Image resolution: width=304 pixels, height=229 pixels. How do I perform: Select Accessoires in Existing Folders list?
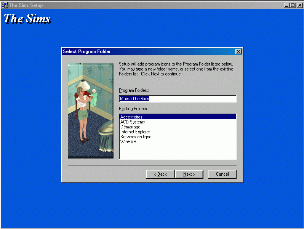131,117
